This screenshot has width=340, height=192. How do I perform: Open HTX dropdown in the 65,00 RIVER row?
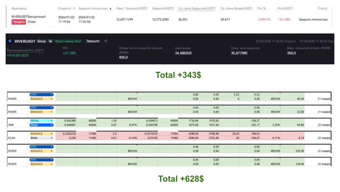41,95
